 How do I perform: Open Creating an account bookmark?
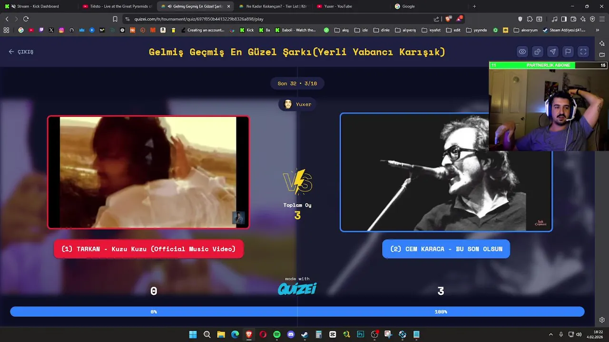[x=203, y=30]
